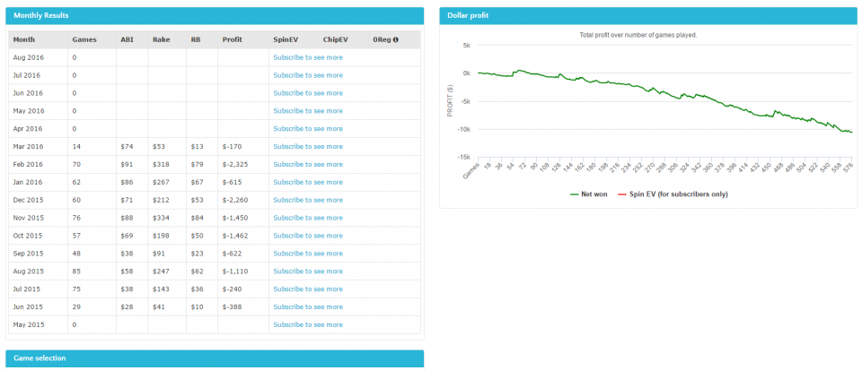
Task: Open Subscribe link in the Feb 2016 row
Action: [307, 164]
